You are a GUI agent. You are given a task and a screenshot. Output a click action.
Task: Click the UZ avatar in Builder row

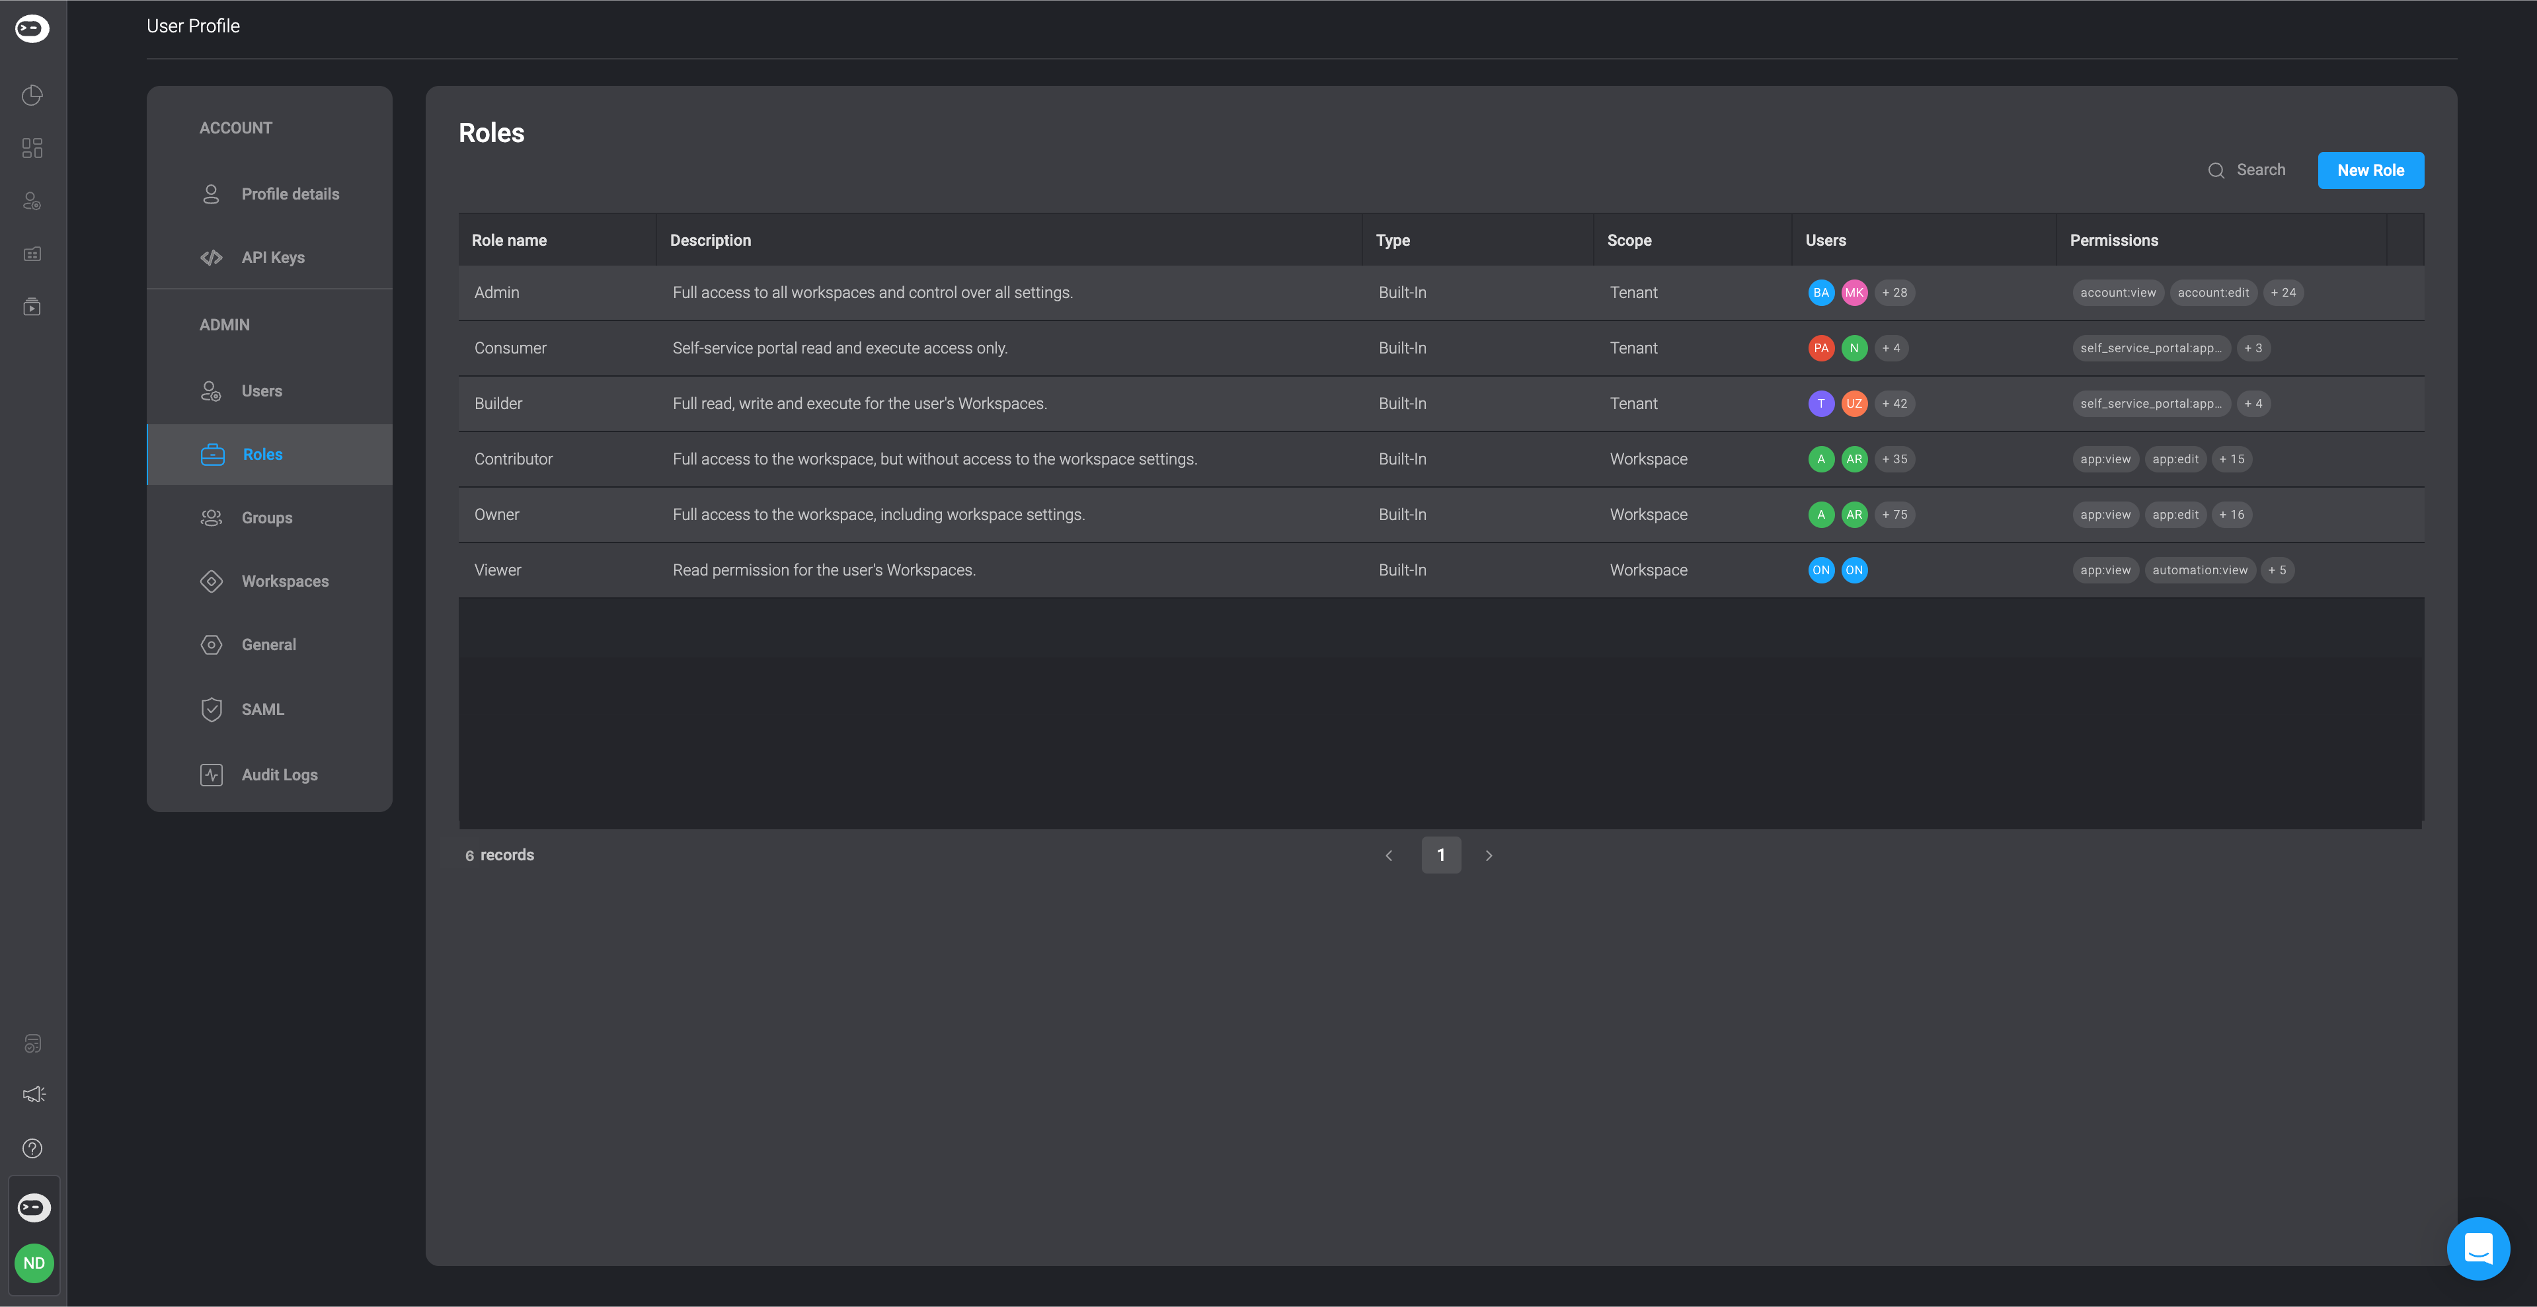pos(1854,404)
